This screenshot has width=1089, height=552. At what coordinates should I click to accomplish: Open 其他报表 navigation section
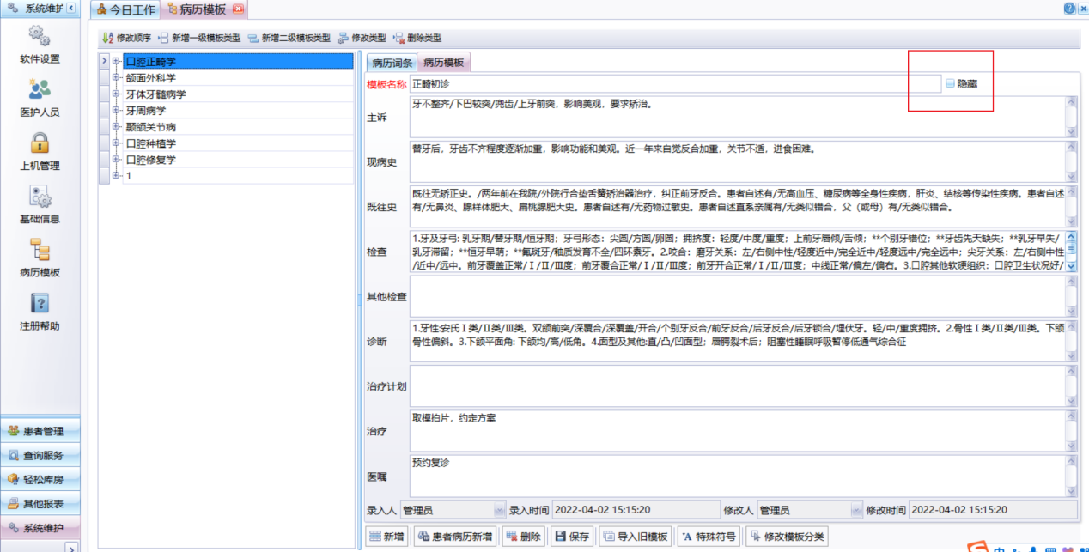click(40, 503)
